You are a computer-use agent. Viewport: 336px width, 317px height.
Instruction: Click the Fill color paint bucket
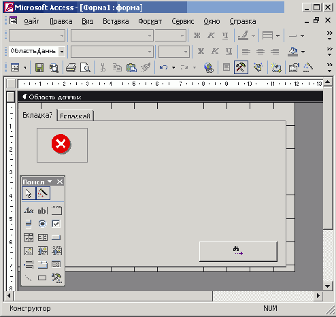(x=292, y=52)
